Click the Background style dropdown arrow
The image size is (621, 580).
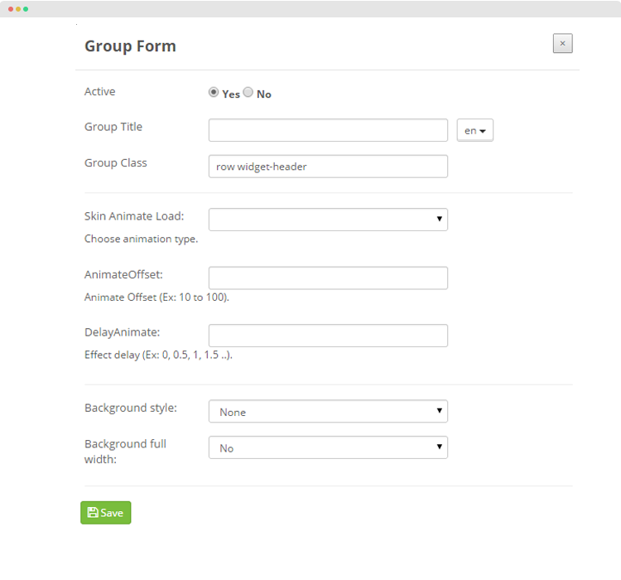(x=439, y=411)
